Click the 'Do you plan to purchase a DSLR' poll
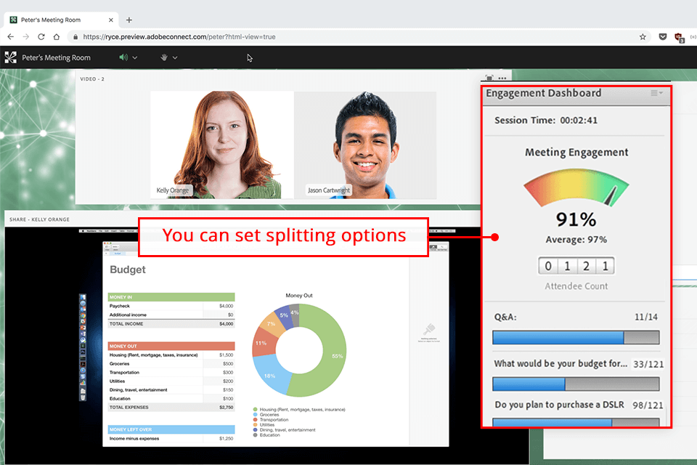Screen dimensions: 697x465 559,405
